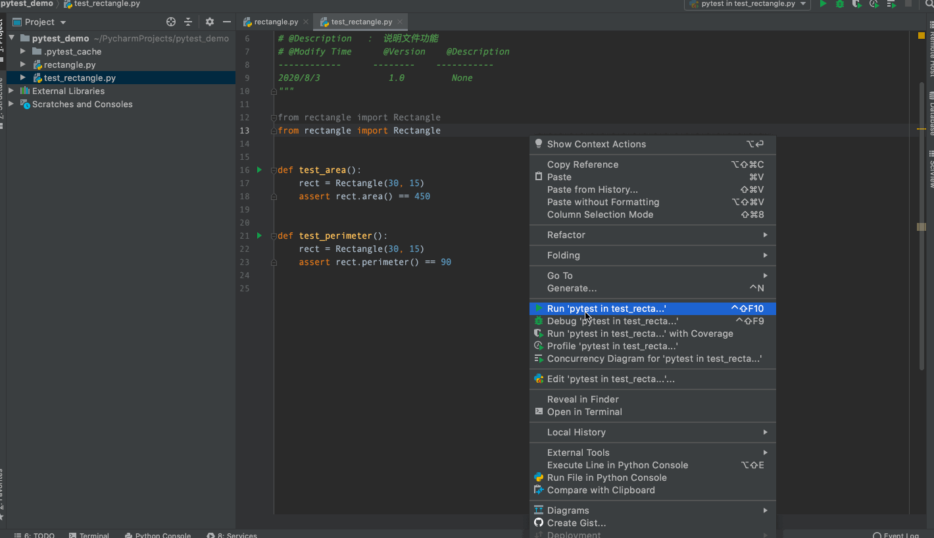This screenshot has height=538, width=934.
Task: Click the Project view icon in the panel header
Action: [17, 22]
